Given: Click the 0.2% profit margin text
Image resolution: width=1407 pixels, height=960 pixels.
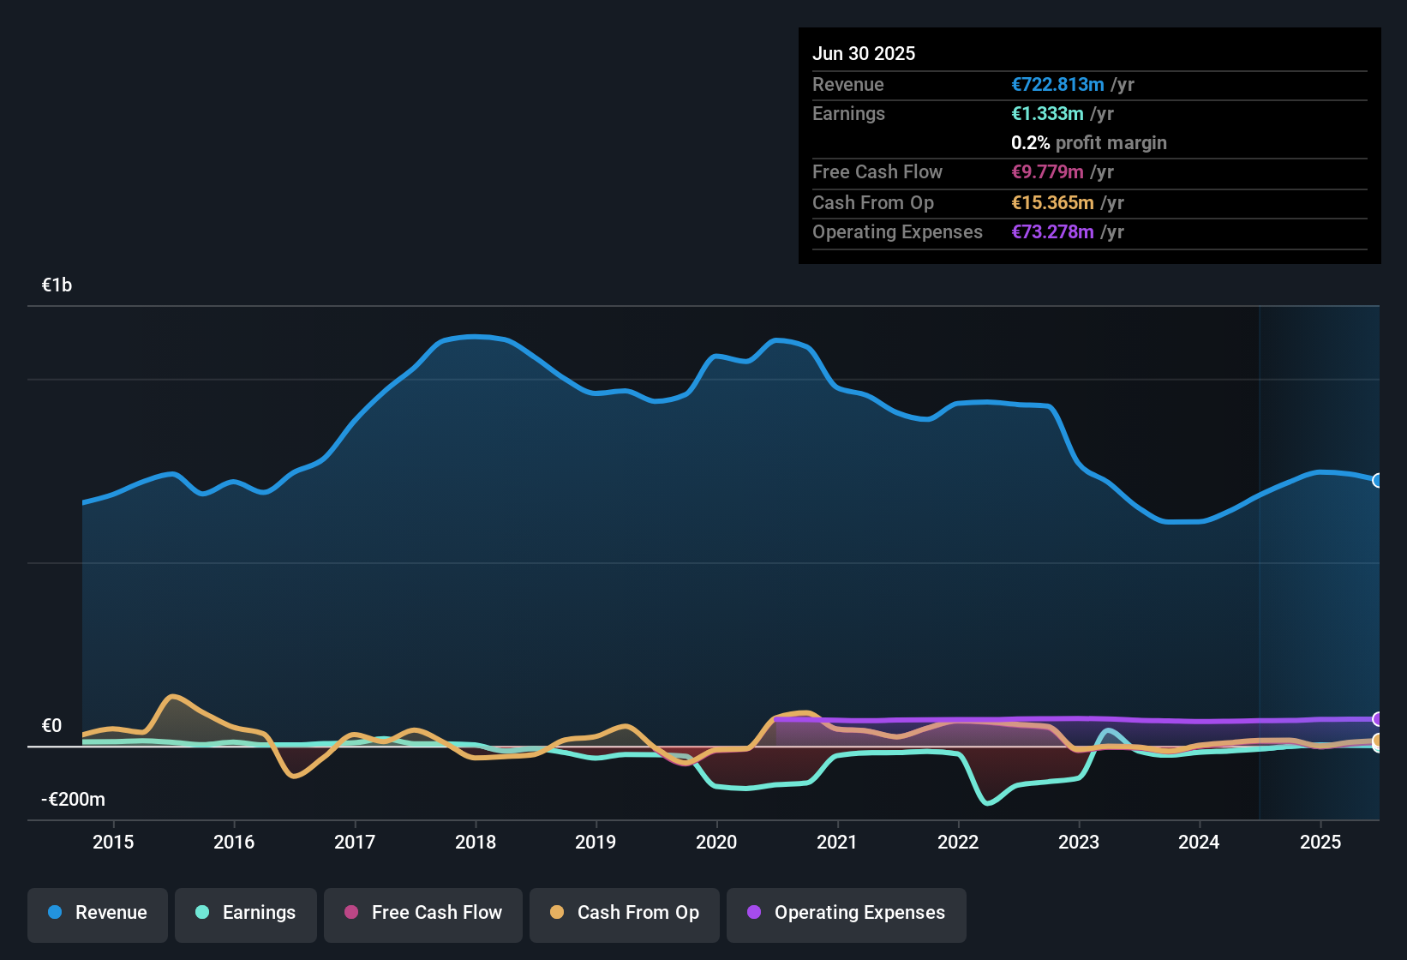Looking at the screenshot, I should click(1088, 143).
